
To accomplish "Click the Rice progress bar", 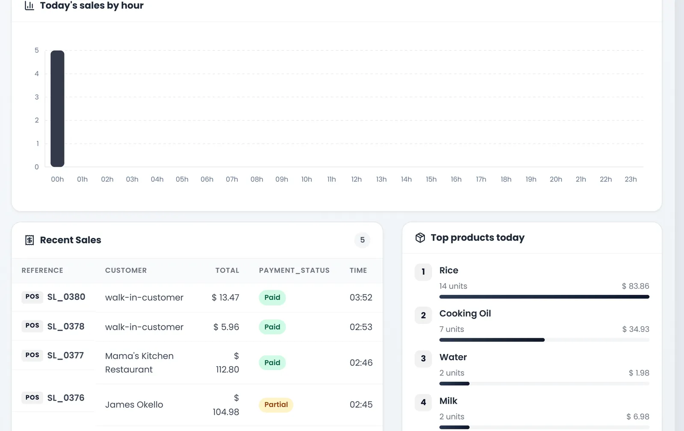I will click(x=544, y=297).
